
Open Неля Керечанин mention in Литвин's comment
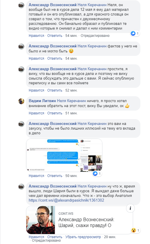coord(71,101)
